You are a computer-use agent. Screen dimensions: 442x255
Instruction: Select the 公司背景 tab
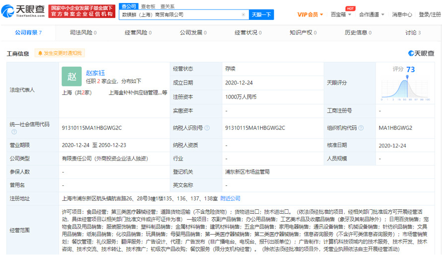[x=28, y=32]
